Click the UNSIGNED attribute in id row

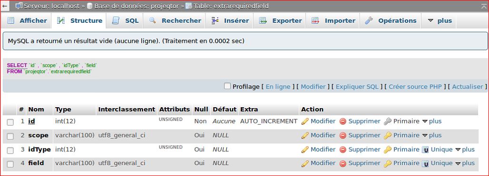pos(171,120)
